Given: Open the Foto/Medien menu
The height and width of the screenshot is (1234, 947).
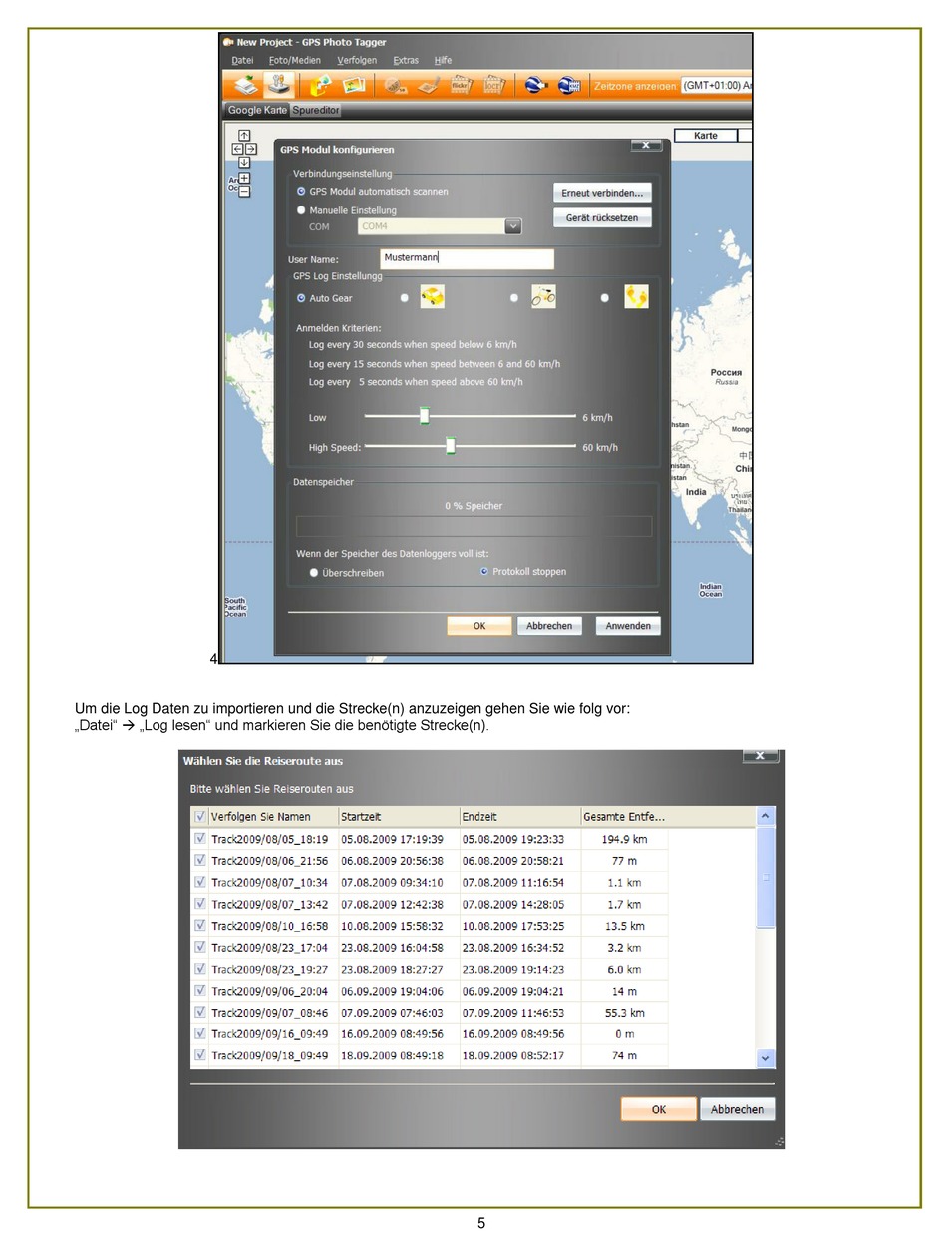Looking at the screenshot, I should pos(295,60).
